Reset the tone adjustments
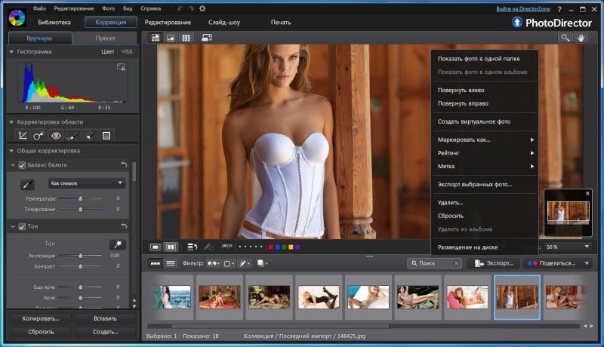Screen dimensions: 604x347 tap(124, 226)
